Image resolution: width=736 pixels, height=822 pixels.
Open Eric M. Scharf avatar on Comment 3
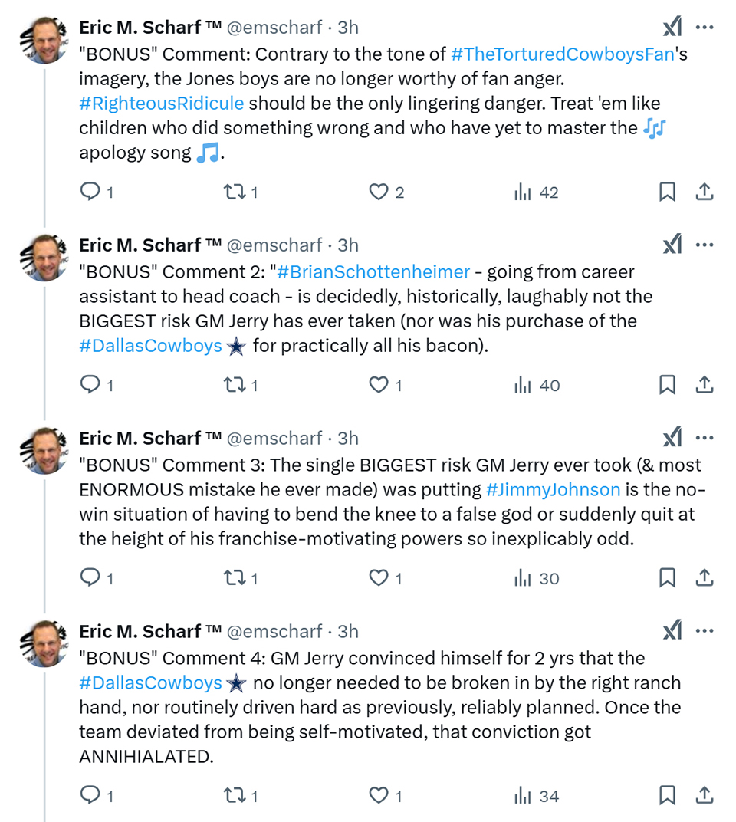[x=44, y=450]
